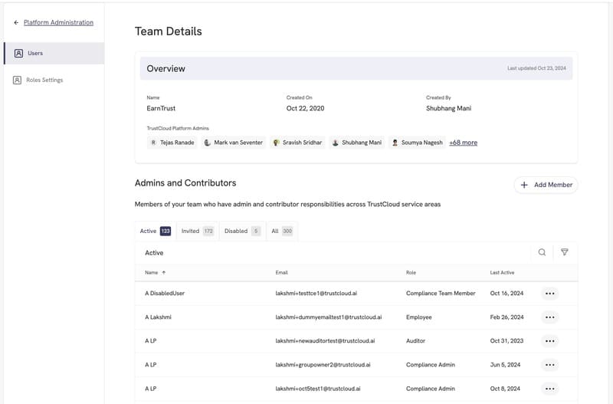This screenshot has width=613, height=404.
Task: Open the search icon in Active table
Action: click(542, 252)
